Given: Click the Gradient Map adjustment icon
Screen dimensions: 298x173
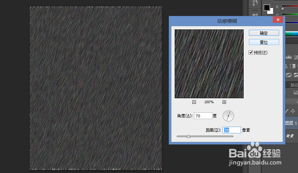Looking at the screenshot, I should (289, 75).
